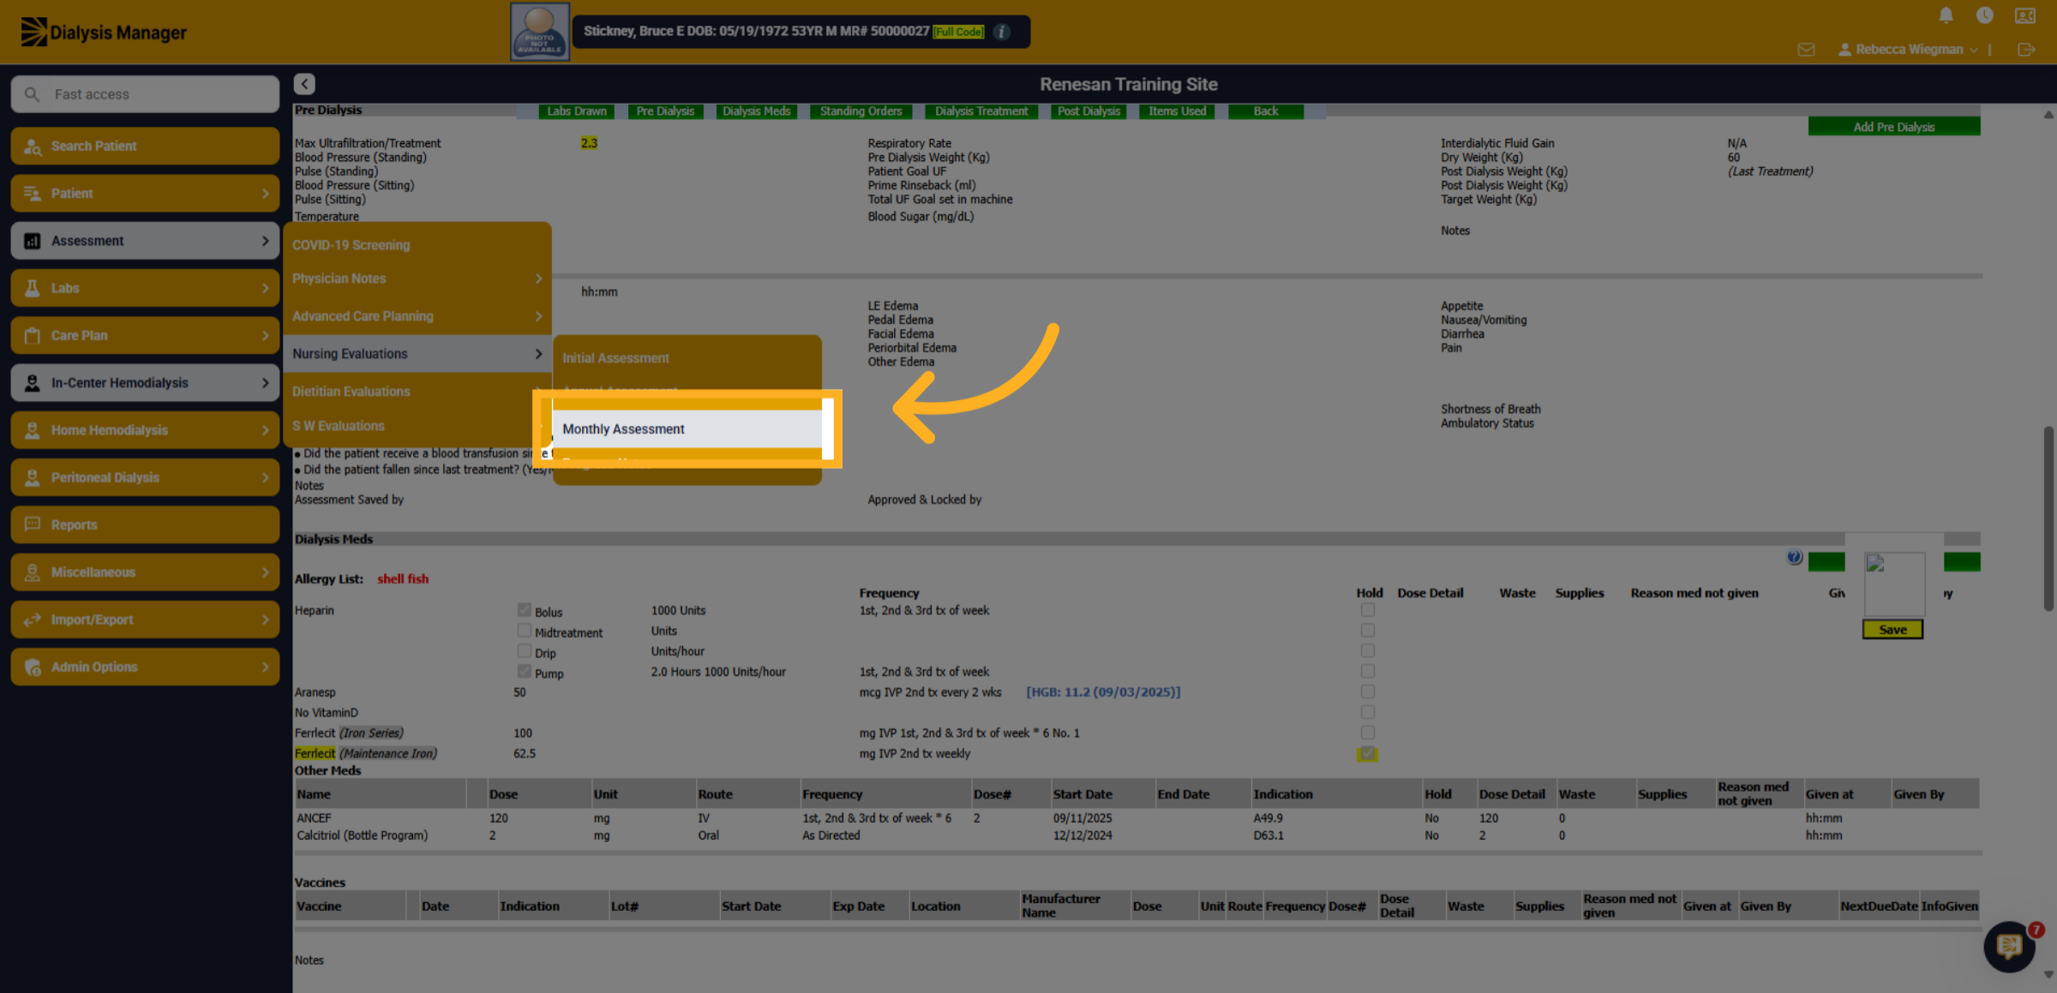2057x993 pixels.
Task: Collapse the sidebar with the back arrow
Action: [304, 84]
